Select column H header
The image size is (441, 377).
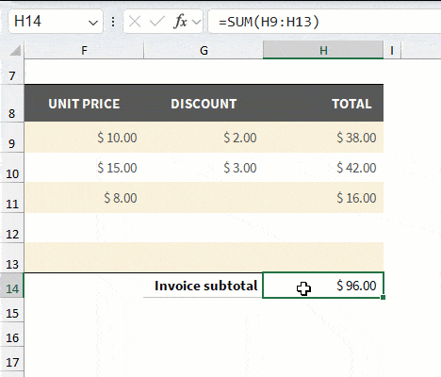click(x=323, y=50)
